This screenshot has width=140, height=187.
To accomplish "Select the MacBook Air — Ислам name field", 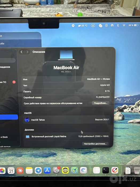I will pos(98,79).
